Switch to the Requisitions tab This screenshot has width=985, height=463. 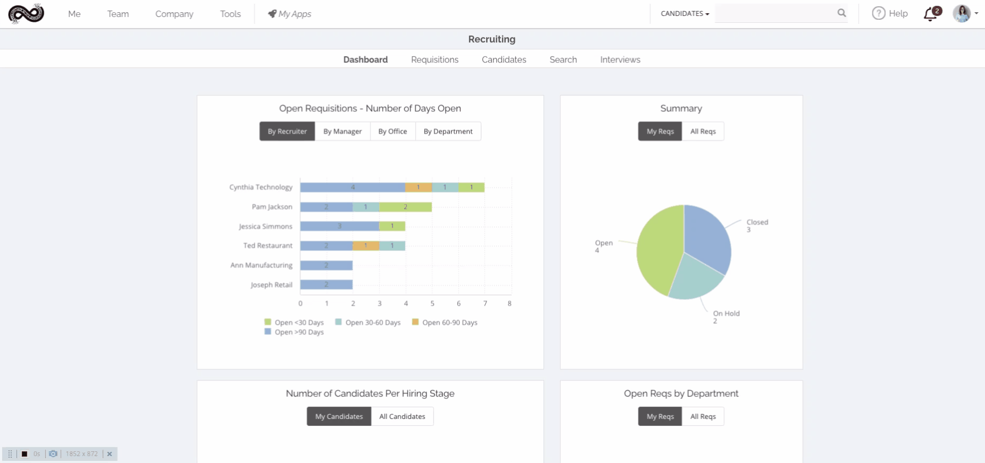pos(435,59)
